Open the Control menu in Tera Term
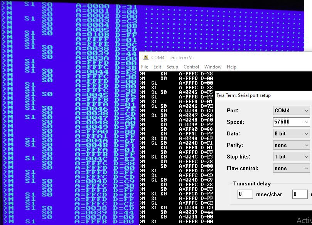The height and width of the screenshot is (225, 312). [x=191, y=67]
